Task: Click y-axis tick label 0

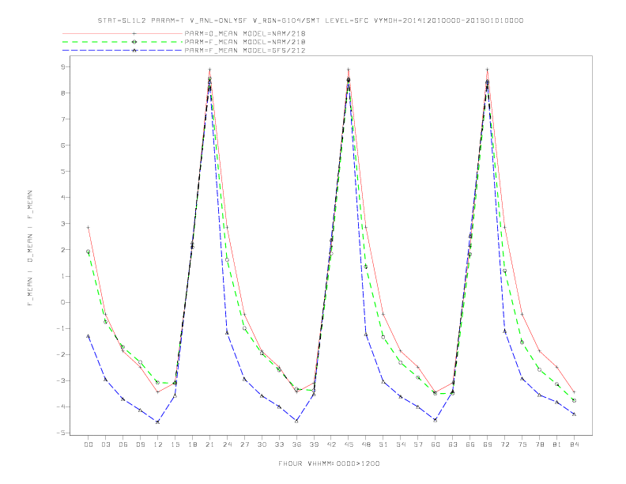Action: click(x=63, y=302)
